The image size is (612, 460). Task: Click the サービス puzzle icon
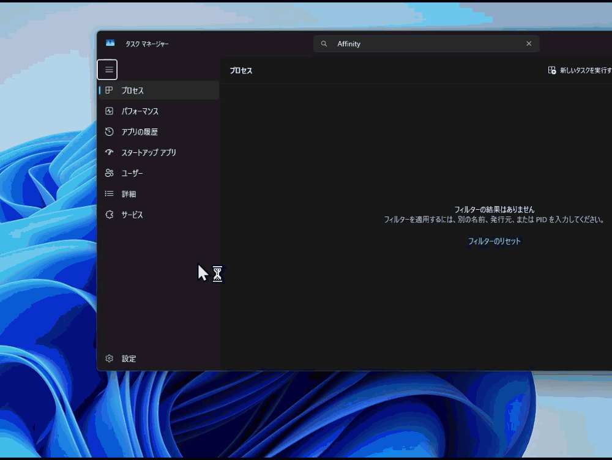pos(109,215)
